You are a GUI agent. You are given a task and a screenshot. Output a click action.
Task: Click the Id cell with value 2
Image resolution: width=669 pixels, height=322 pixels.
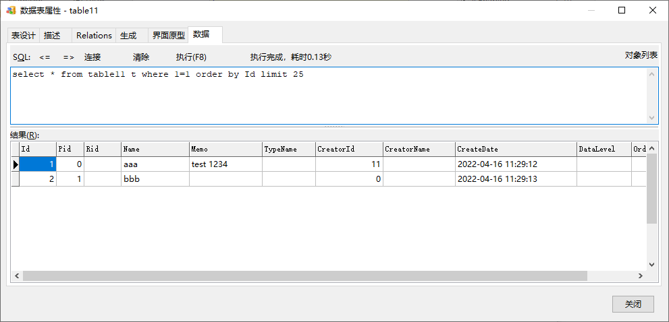[x=38, y=179]
